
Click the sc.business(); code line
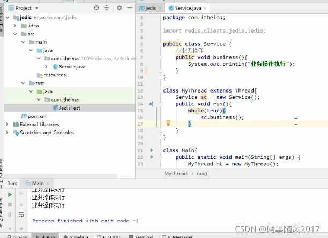tap(222, 117)
